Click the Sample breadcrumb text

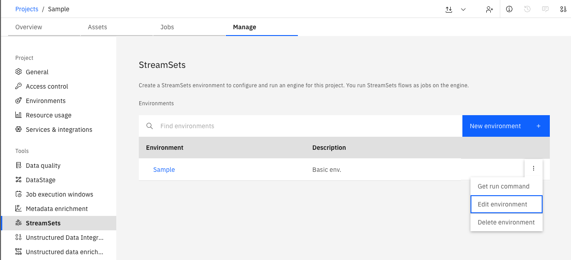pyautogui.click(x=59, y=9)
